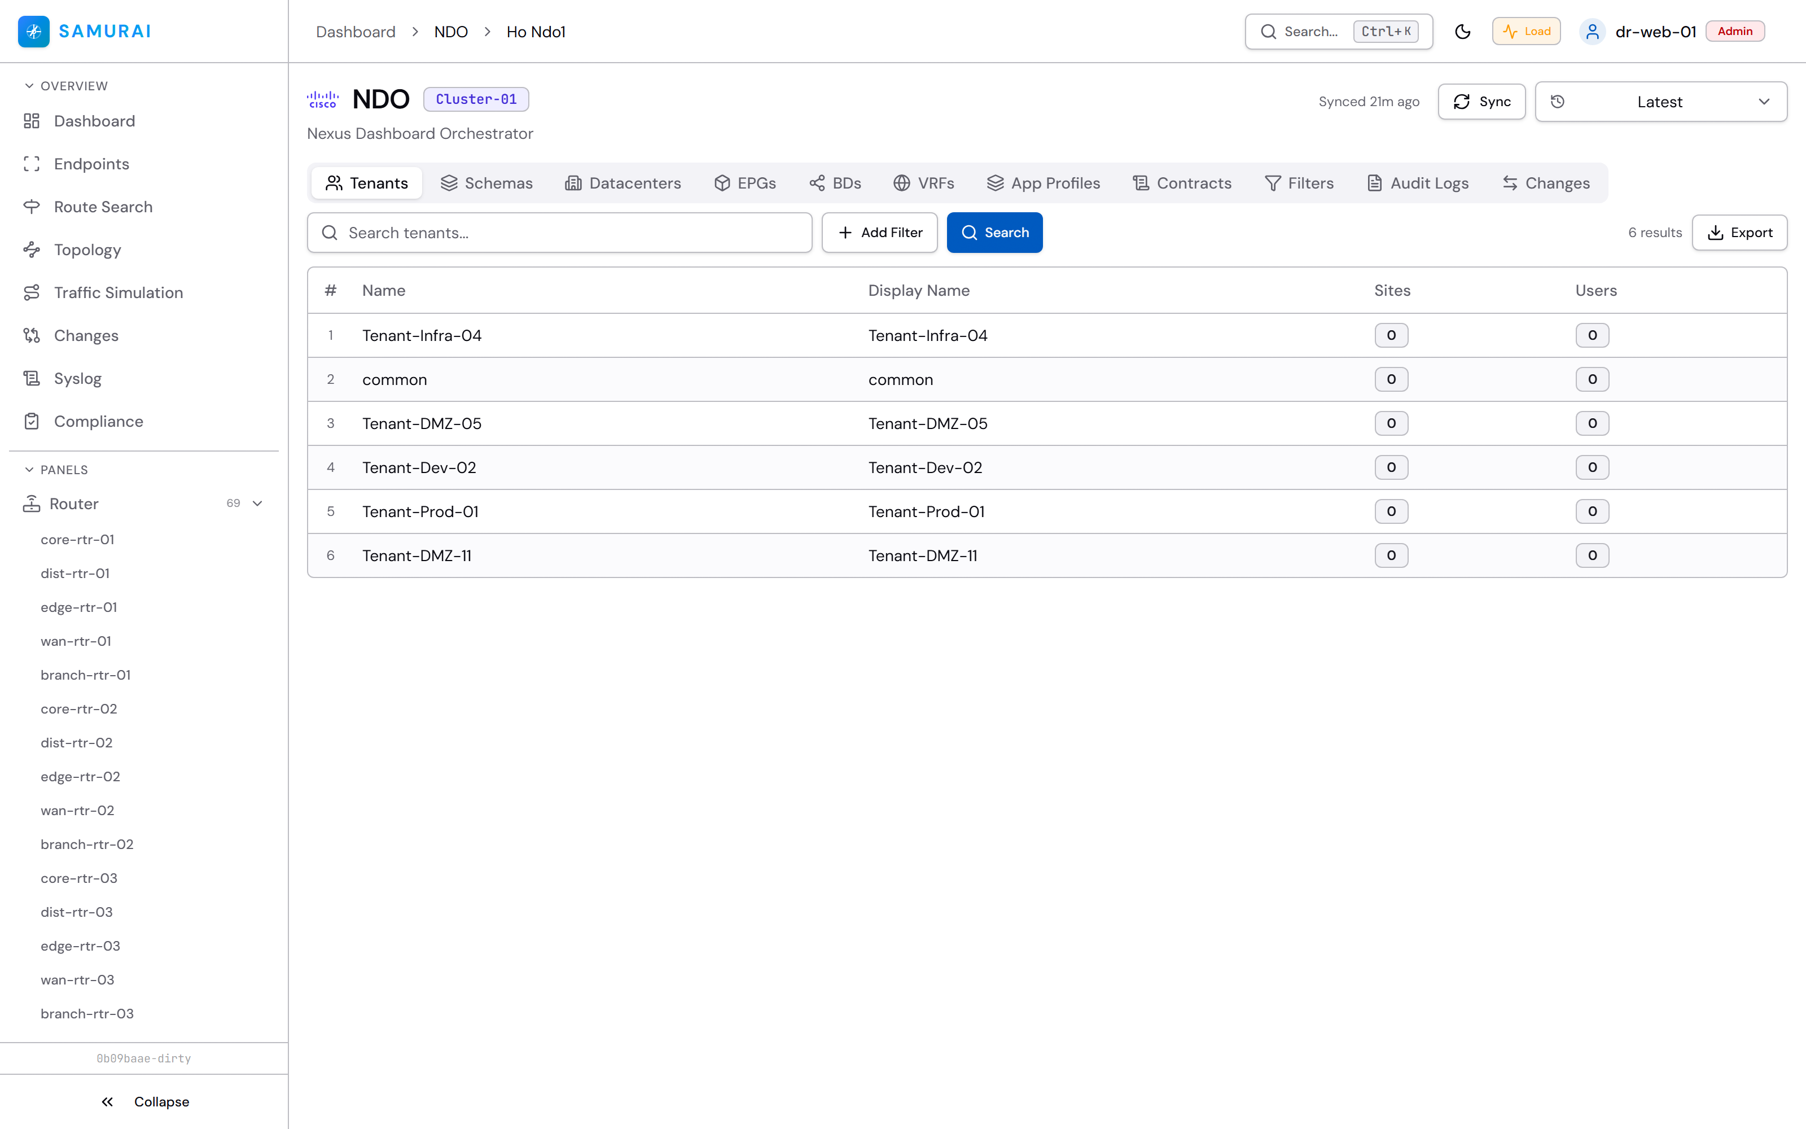Screen dimensions: 1806x1129
Task: Open Syslog in the sidebar
Action: click(x=144, y=379)
